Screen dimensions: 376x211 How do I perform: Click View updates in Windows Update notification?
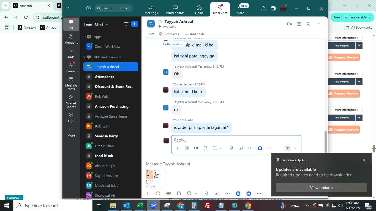321,188
